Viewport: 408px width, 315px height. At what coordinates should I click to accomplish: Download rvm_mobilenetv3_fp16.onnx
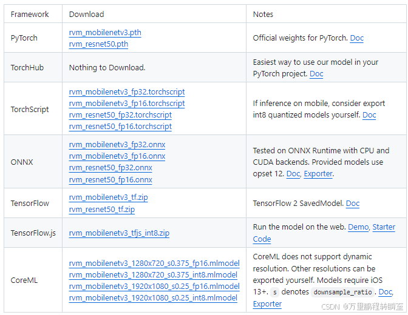117,156
